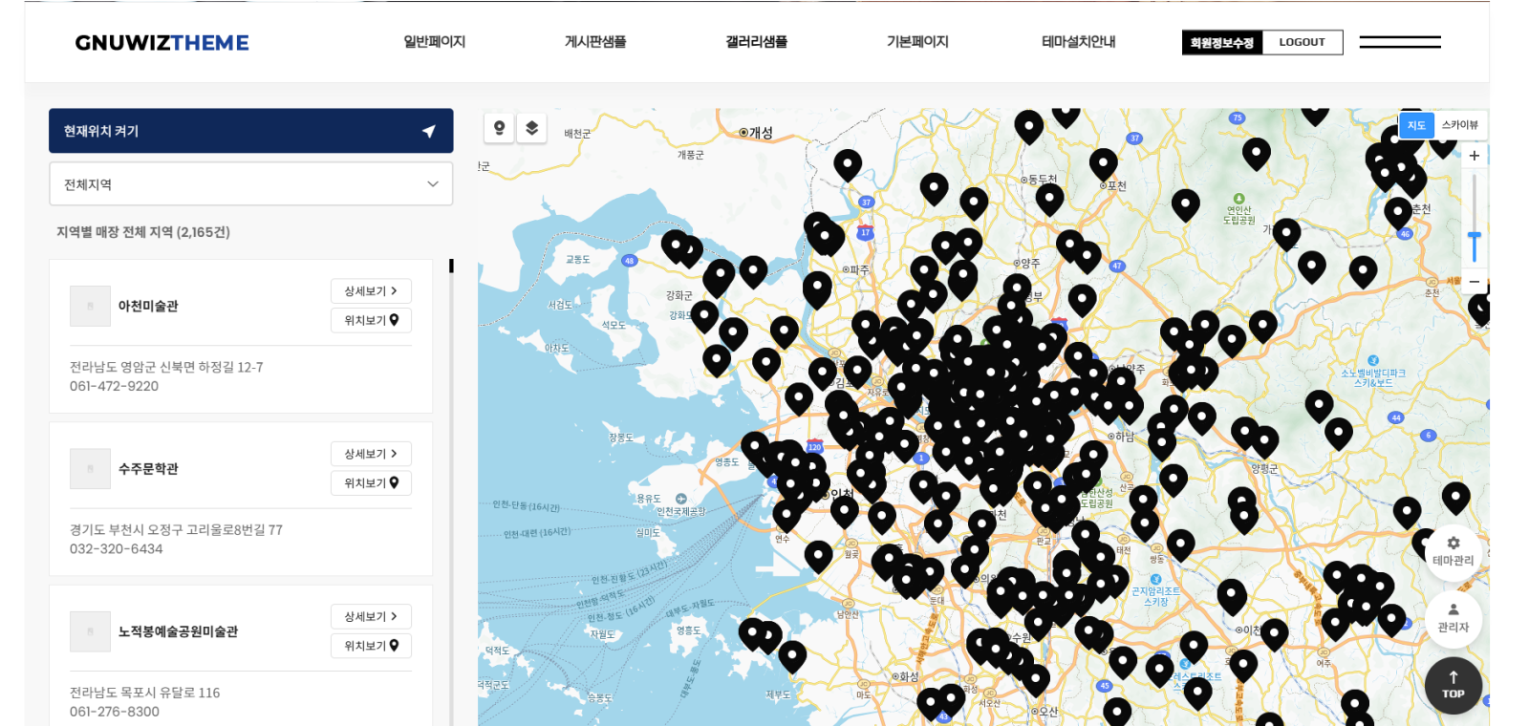Select the 지도 map view toggle

[1415, 125]
